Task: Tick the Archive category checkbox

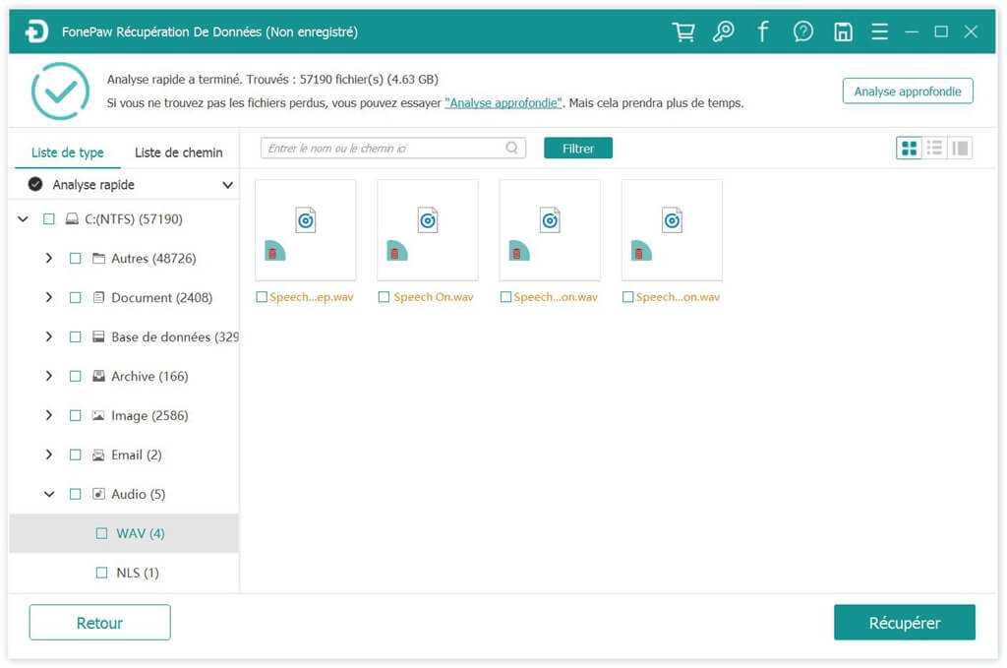Action: tap(75, 376)
